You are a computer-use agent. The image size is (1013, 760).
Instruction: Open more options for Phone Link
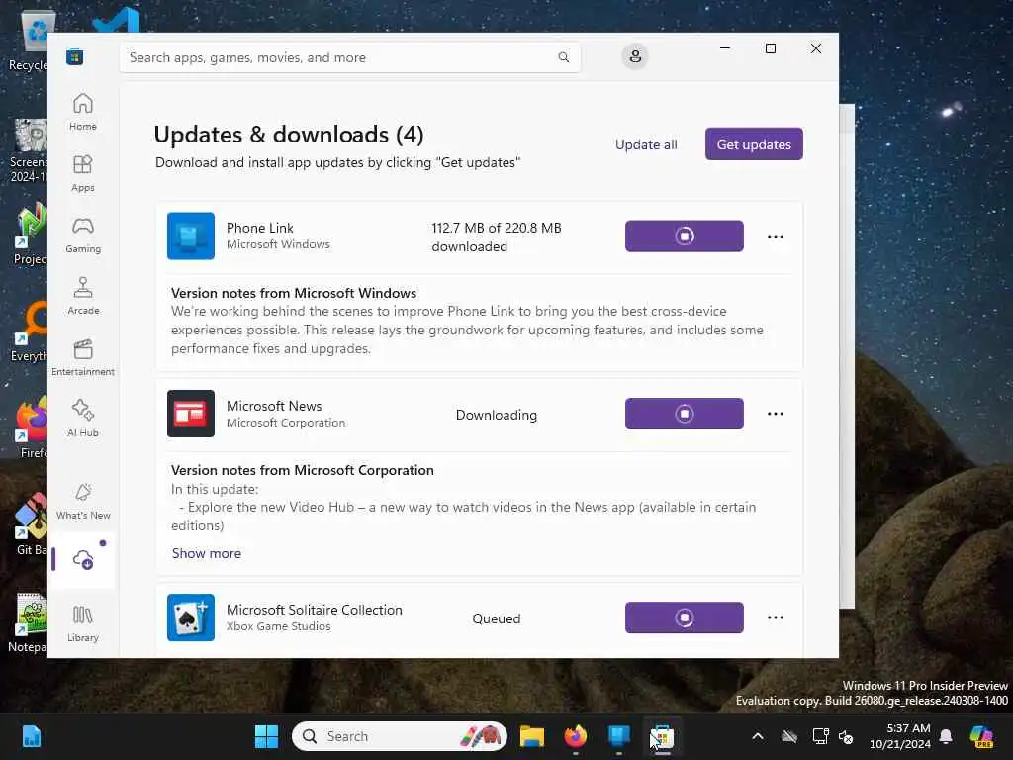click(776, 236)
